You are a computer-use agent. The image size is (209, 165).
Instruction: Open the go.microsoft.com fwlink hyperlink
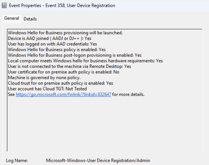[63, 94]
